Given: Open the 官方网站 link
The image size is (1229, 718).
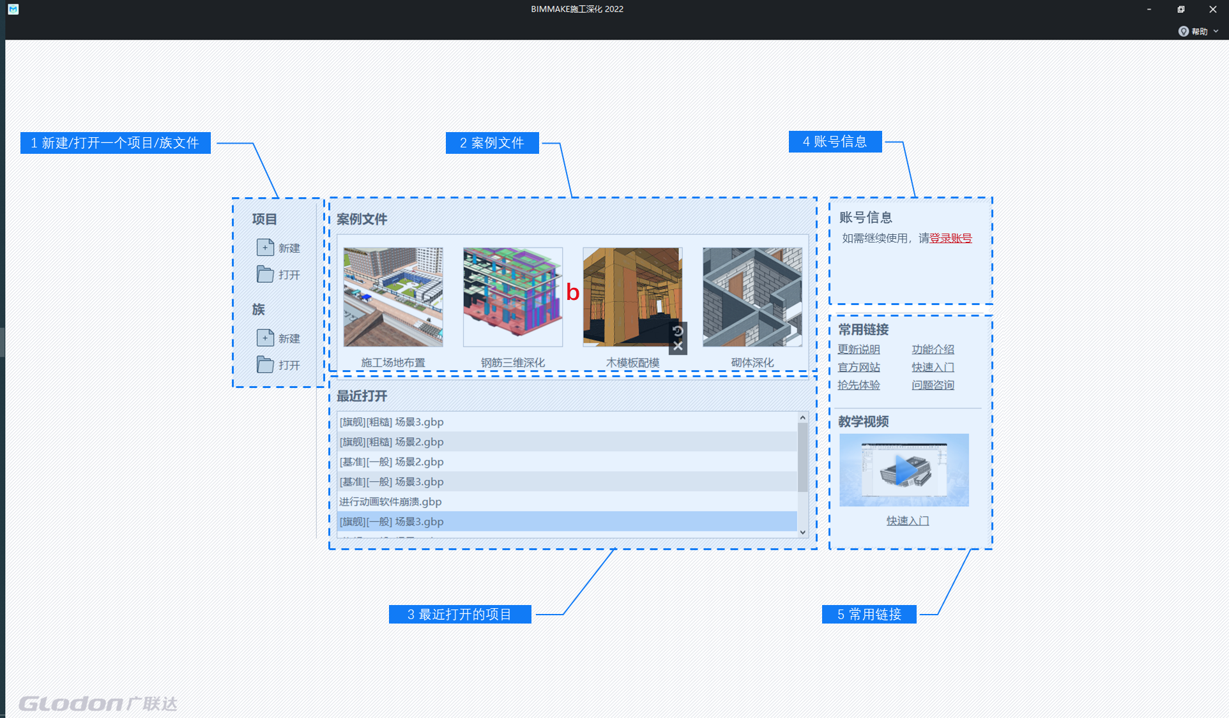Looking at the screenshot, I should coord(859,367).
